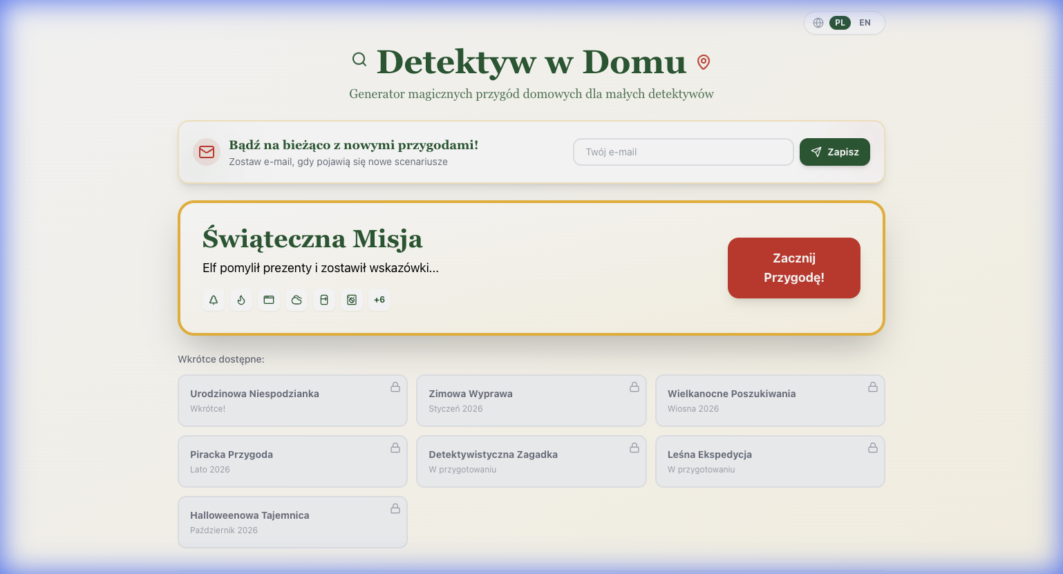Submit email with the Zapisz button
1063x574 pixels.
click(834, 152)
